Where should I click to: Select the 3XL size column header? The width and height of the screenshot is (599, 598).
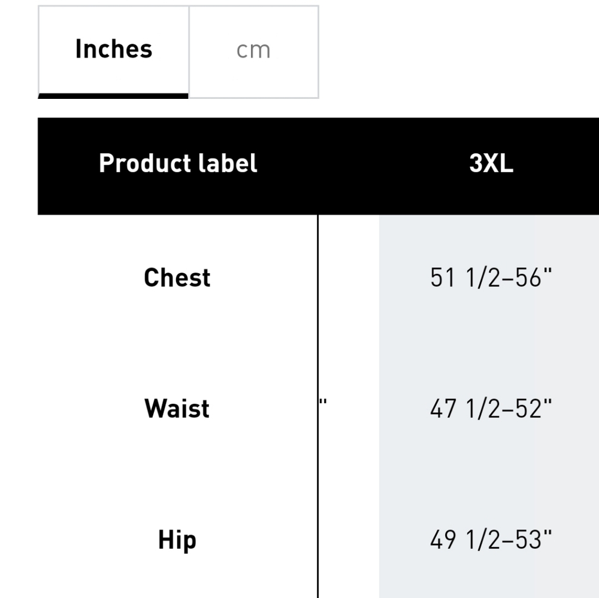pos(491,164)
